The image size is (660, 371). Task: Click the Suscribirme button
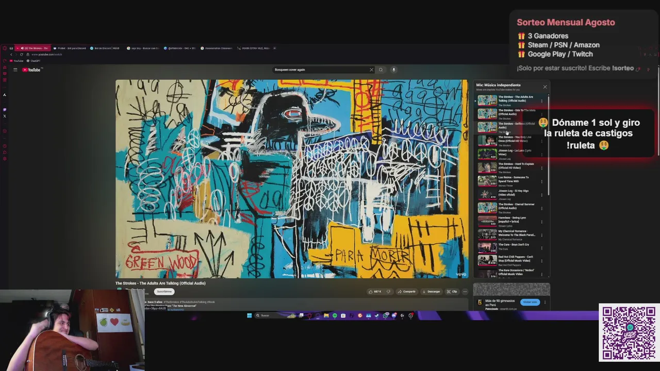click(164, 292)
